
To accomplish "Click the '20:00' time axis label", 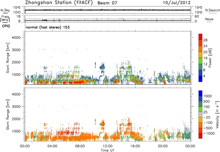I will tap(163, 146).
